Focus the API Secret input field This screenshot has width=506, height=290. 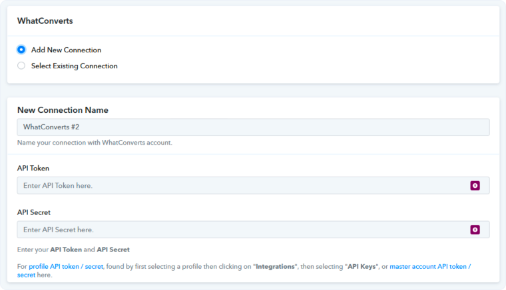pyautogui.click(x=253, y=230)
